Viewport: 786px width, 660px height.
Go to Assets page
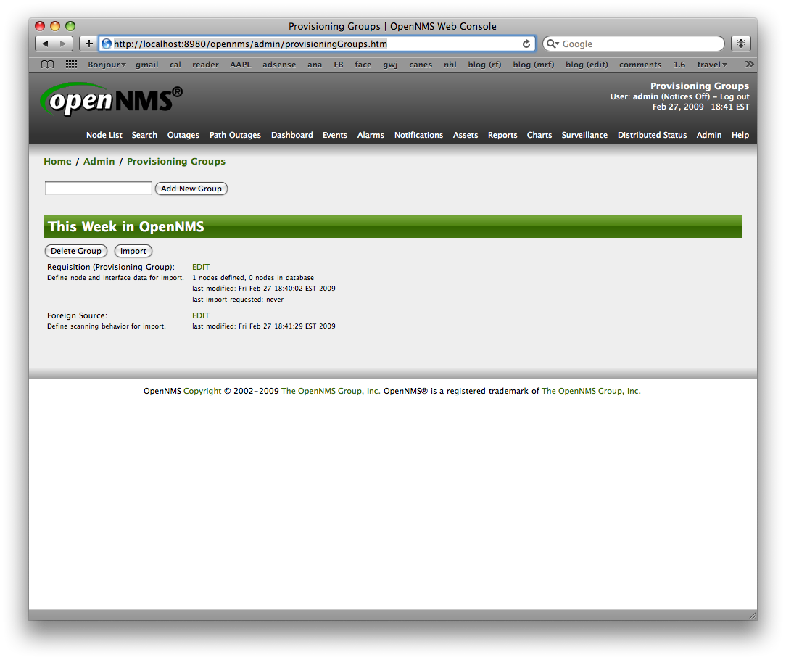tap(466, 135)
